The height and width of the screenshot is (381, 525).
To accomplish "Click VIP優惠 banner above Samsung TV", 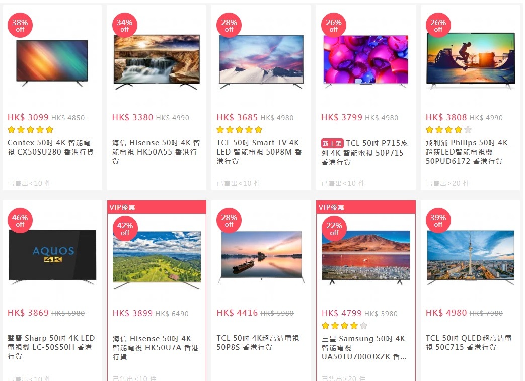I will coord(365,207).
